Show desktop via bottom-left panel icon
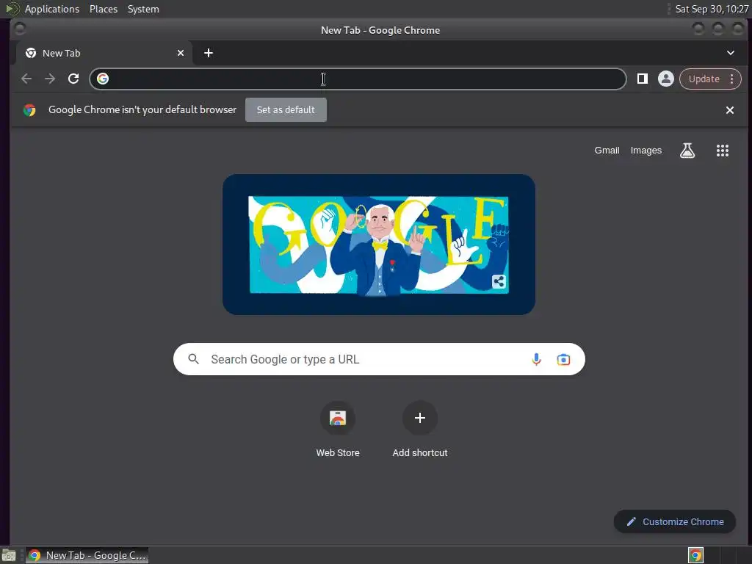The image size is (752, 564). click(9, 555)
